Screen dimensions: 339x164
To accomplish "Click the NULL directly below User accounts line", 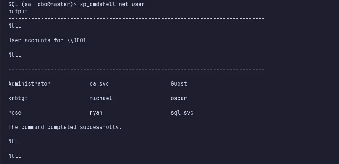I will point(15,55).
